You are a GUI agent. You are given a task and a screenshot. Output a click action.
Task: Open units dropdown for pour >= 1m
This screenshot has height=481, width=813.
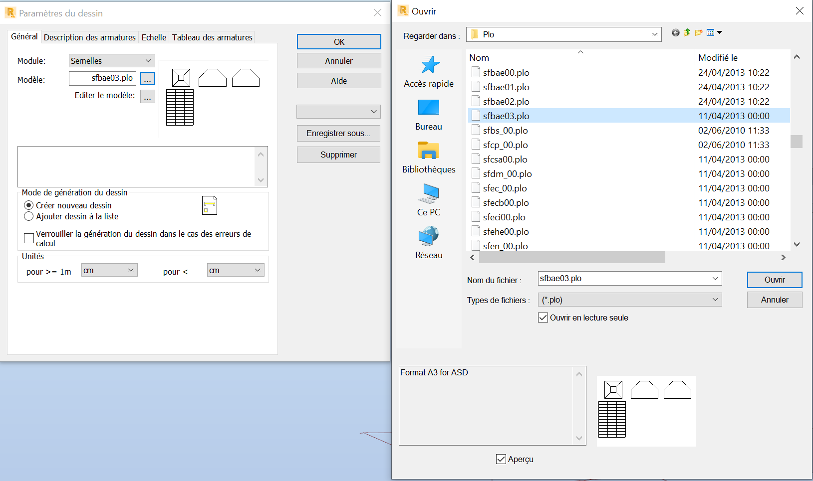[x=109, y=270]
